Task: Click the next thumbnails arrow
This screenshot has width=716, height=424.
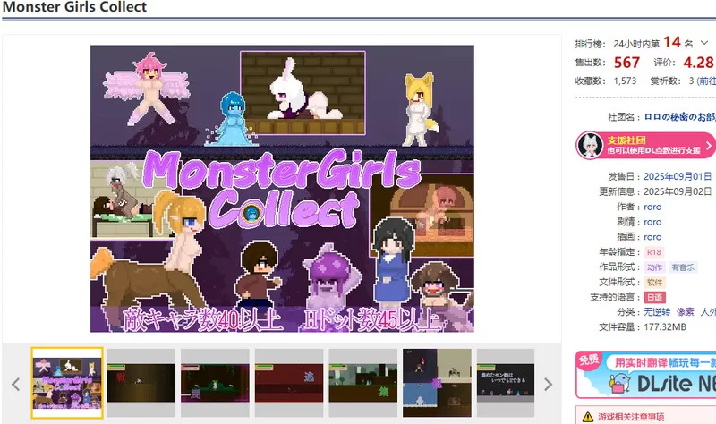Action: (x=548, y=385)
